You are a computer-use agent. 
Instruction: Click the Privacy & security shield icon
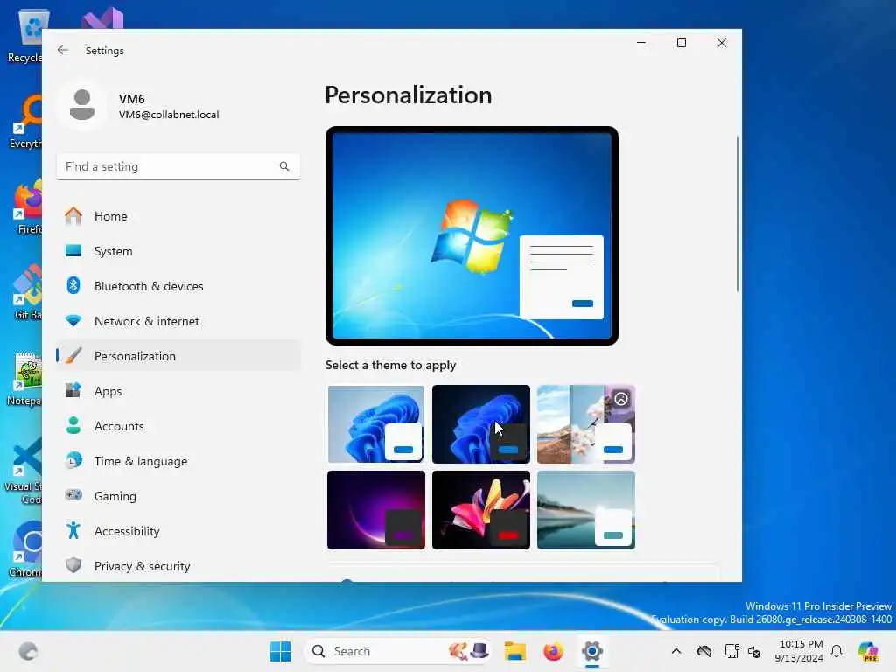click(x=73, y=566)
